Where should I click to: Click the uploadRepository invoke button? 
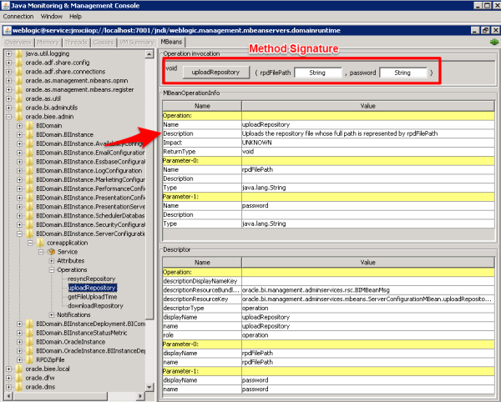(215, 73)
